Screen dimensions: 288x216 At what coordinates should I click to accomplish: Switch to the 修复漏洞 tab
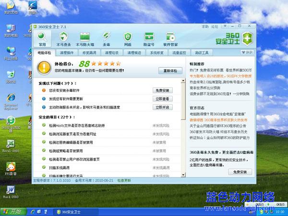[89, 53]
